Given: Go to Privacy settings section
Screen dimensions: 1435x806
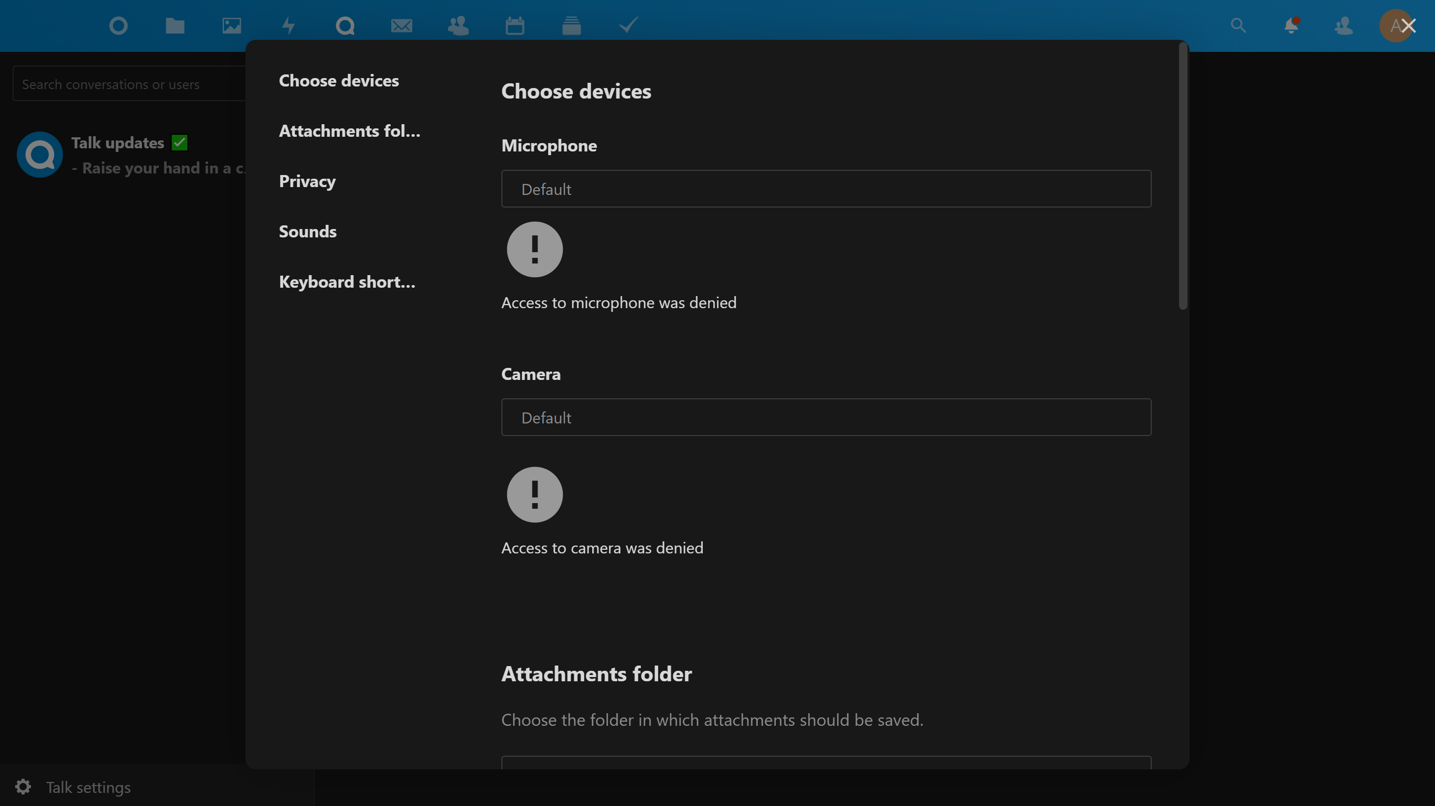Looking at the screenshot, I should point(307,181).
